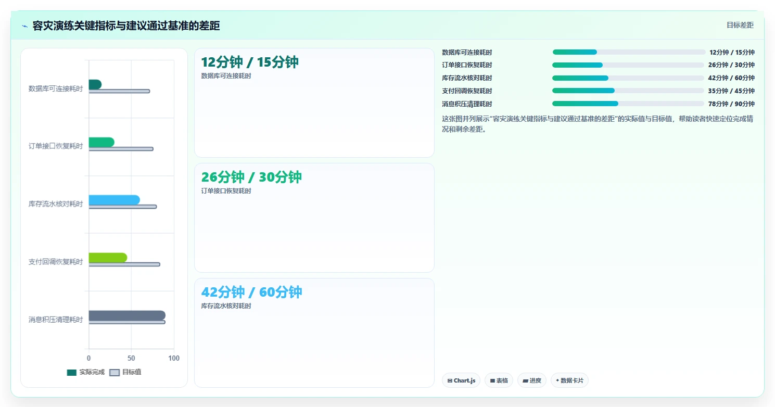Click the lime 支付回调恢复耗时 chart bar
Image resolution: width=775 pixels, height=407 pixels.
(x=108, y=258)
